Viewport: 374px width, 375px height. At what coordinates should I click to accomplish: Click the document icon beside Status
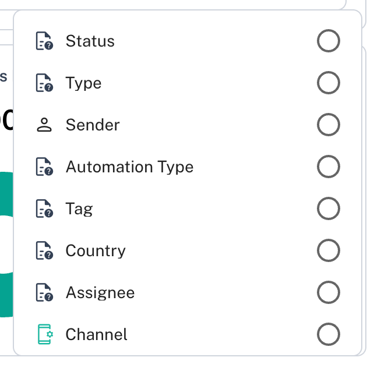[44, 41]
